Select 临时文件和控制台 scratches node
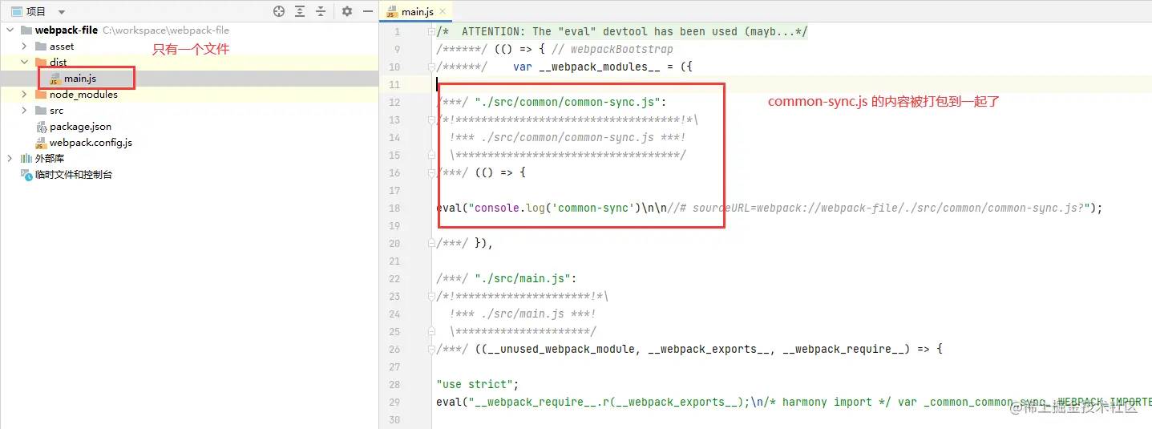 (x=74, y=175)
